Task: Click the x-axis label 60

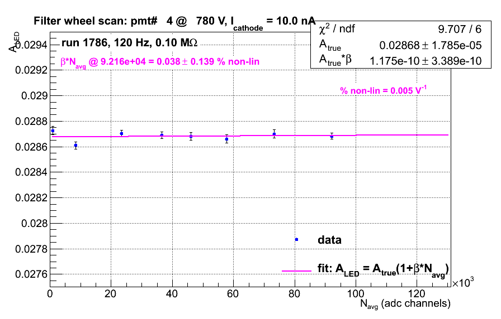Action: [x=233, y=293]
